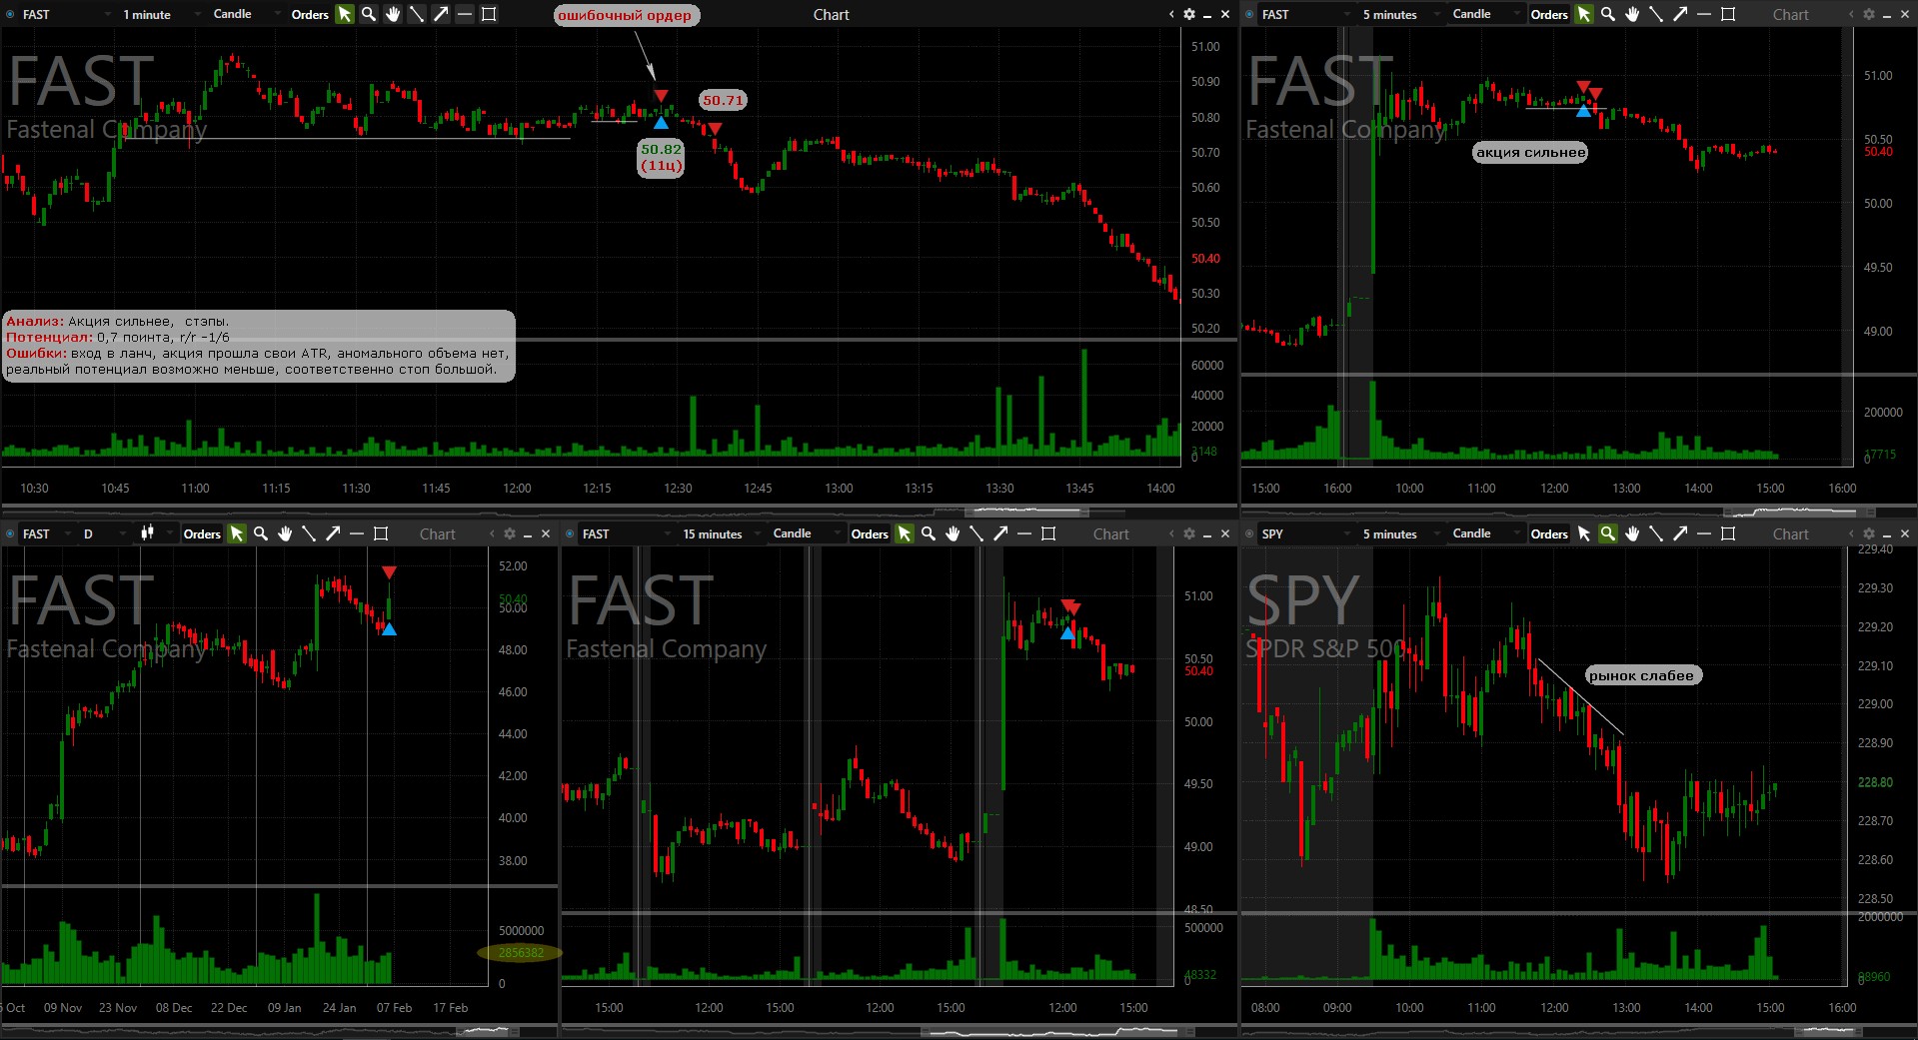Select the arrow drawing tool in the 1 minute chart
The height and width of the screenshot is (1040, 1918).
[441, 14]
